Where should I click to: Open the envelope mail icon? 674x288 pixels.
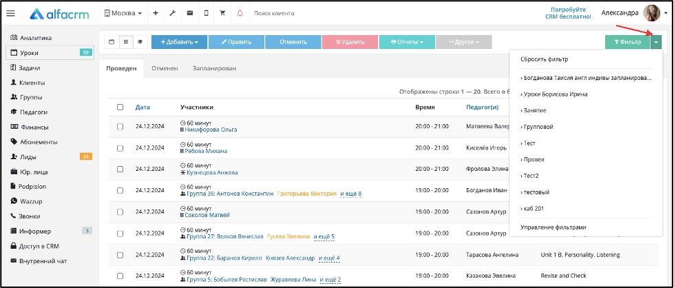coord(189,13)
